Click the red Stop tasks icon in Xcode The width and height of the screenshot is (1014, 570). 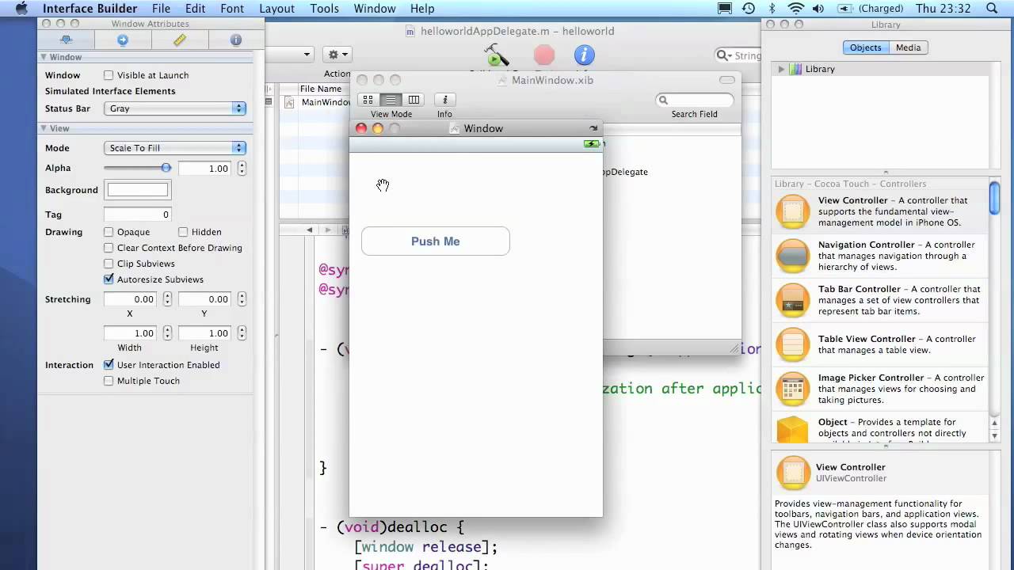(x=544, y=55)
